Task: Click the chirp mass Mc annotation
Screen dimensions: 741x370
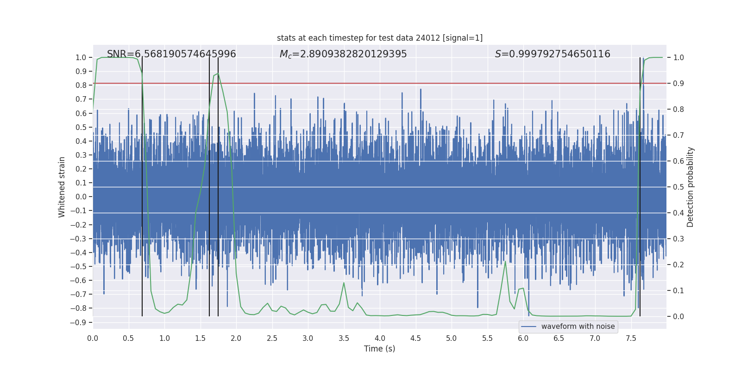Action: pos(343,54)
